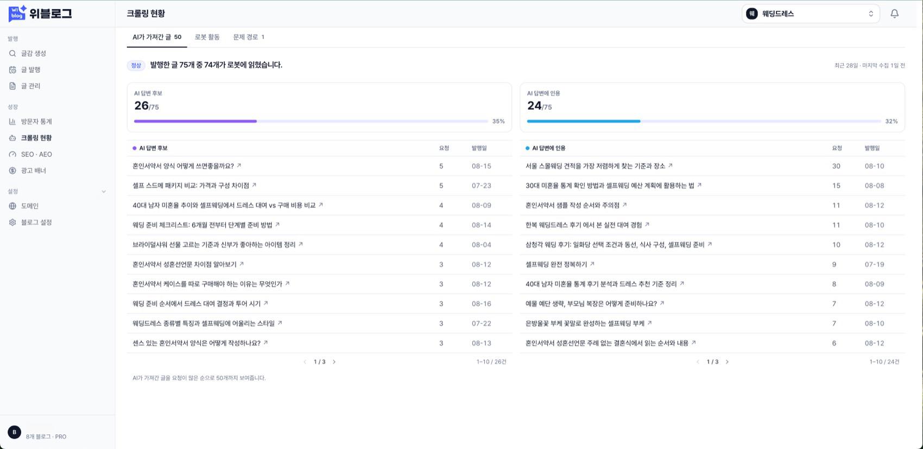Viewport: 923px width, 449px height.
Task: Click the 최근 28일 · 마지막 수집 text
Action: (x=869, y=65)
